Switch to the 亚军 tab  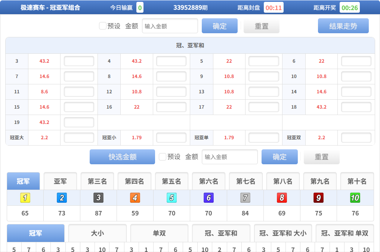click(x=60, y=181)
